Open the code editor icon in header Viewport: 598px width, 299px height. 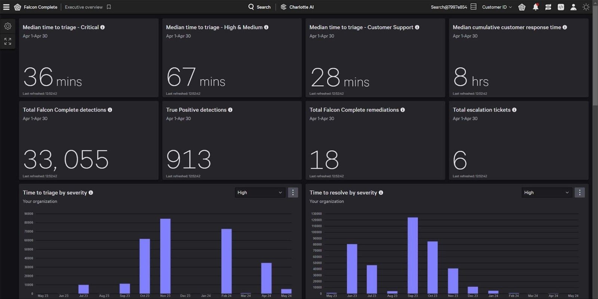pos(561,7)
